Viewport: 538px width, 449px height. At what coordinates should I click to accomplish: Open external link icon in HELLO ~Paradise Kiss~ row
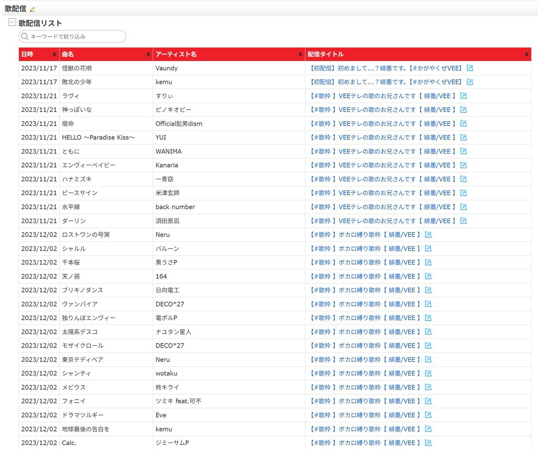[x=464, y=138]
